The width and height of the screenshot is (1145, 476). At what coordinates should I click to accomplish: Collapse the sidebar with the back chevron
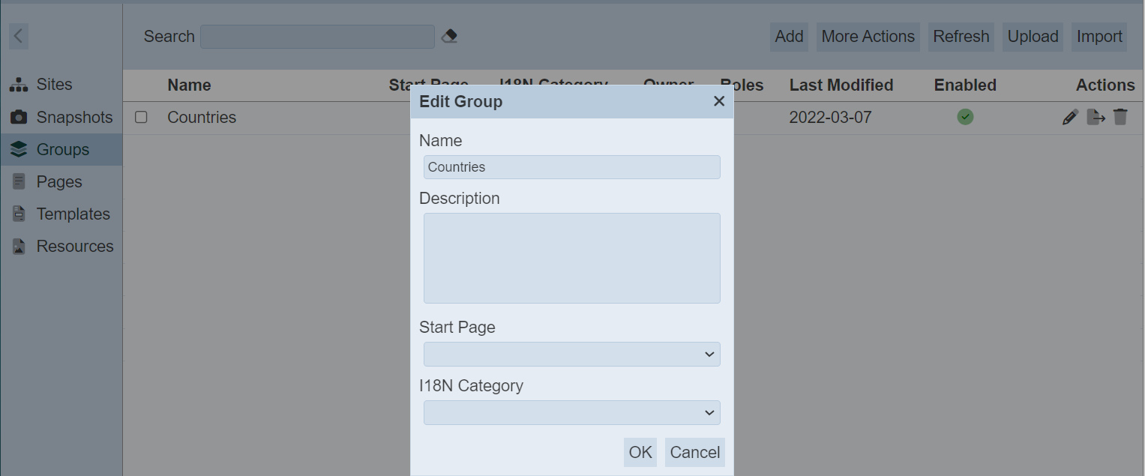click(x=19, y=36)
